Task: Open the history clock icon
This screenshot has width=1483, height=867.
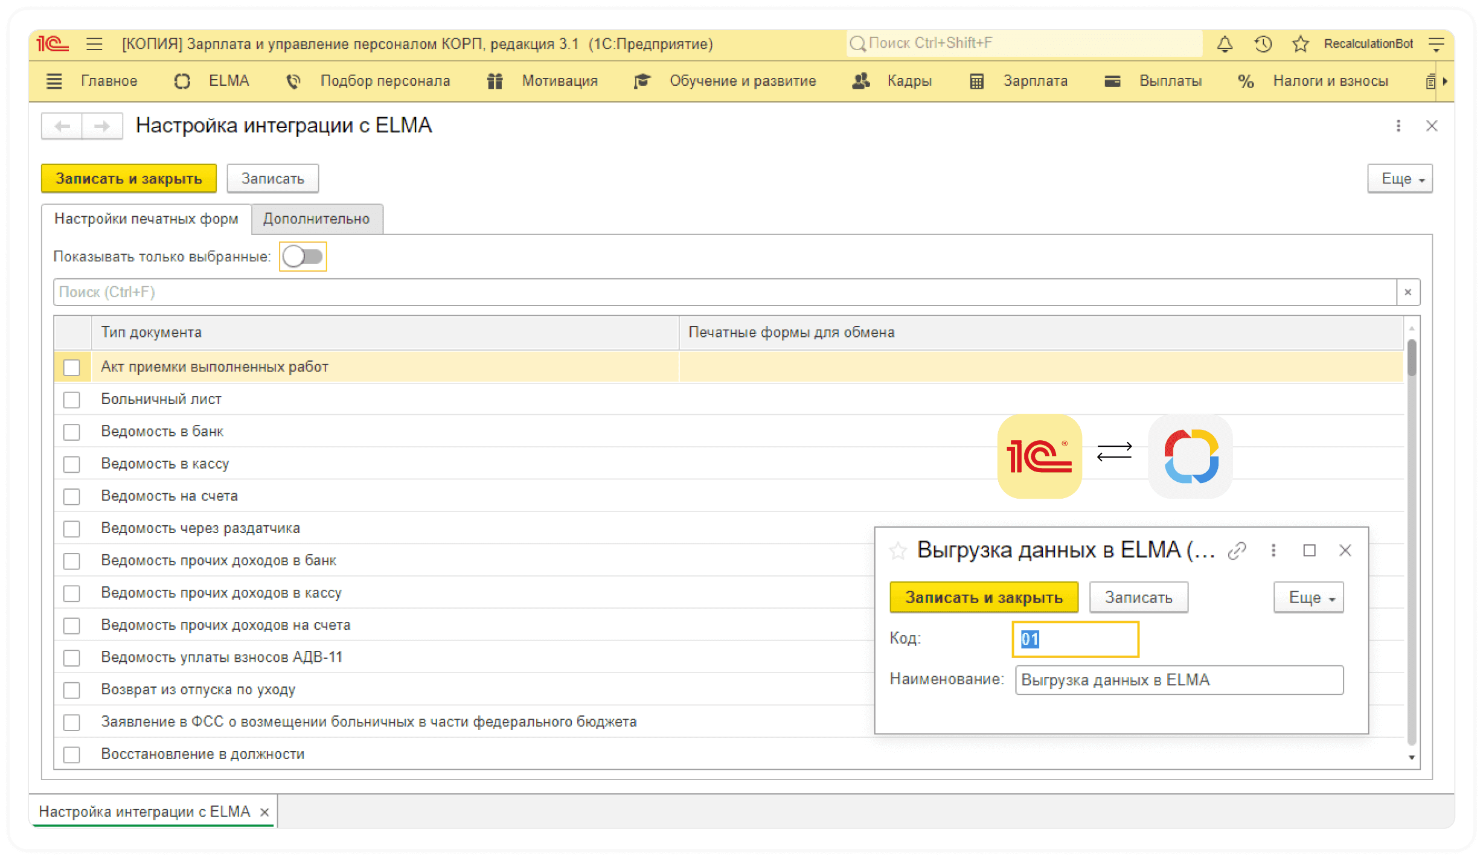Action: coord(1263,44)
